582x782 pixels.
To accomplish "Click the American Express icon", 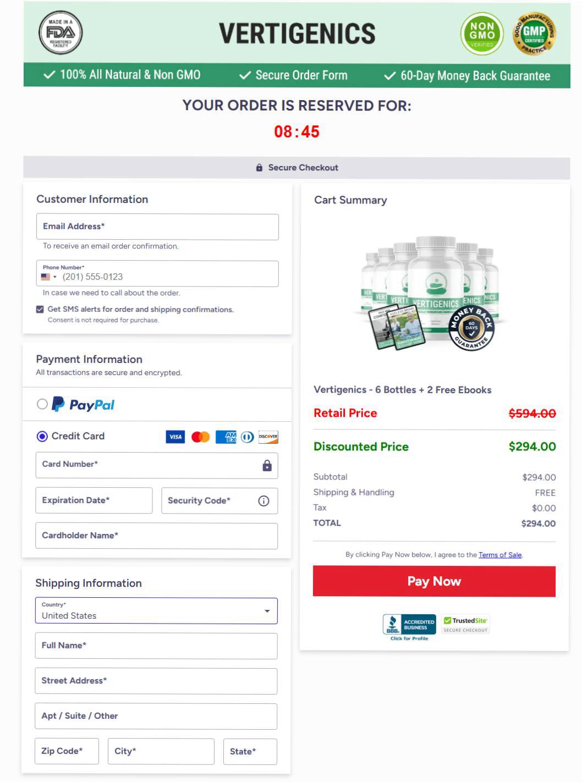I will pos(226,437).
